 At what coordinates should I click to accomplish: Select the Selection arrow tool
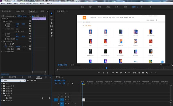coord(52,13)
